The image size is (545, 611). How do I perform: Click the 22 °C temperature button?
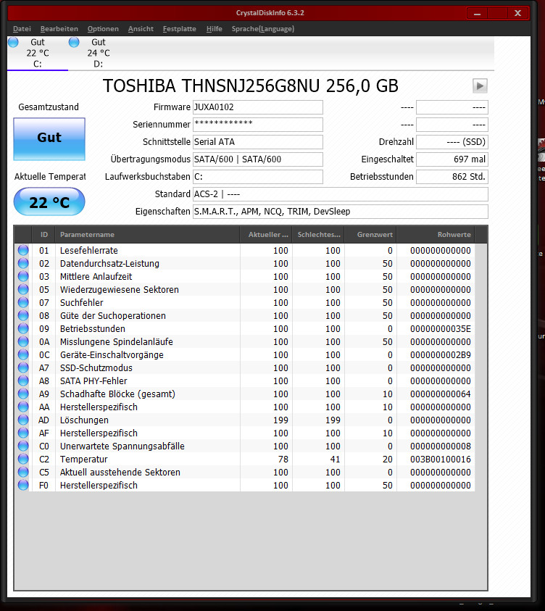tap(49, 201)
